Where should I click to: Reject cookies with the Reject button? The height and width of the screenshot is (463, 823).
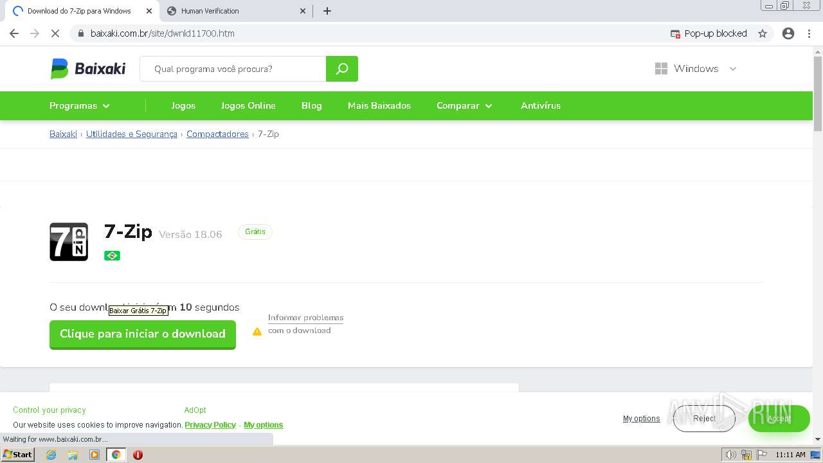[704, 419]
